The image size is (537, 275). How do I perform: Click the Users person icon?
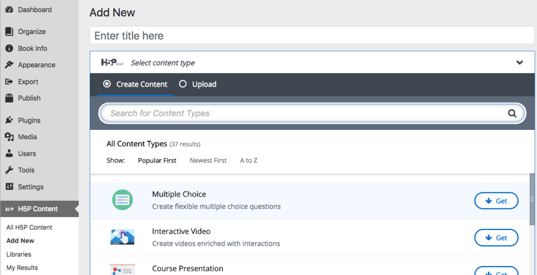click(x=9, y=153)
